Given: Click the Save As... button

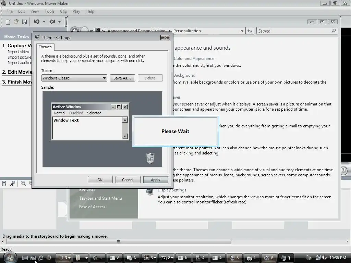Looking at the screenshot, I should click(x=122, y=78).
